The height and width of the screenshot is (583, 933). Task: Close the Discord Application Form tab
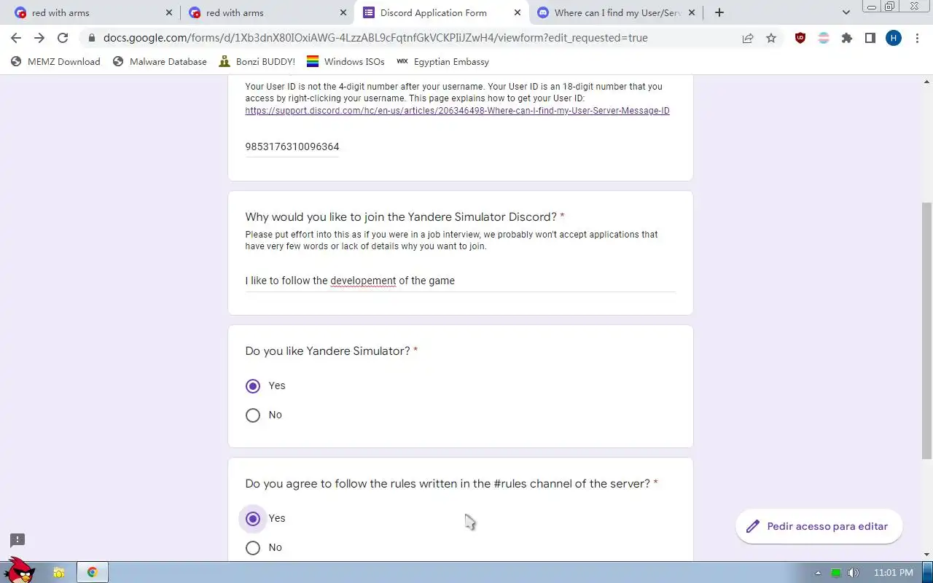pos(518,12)
